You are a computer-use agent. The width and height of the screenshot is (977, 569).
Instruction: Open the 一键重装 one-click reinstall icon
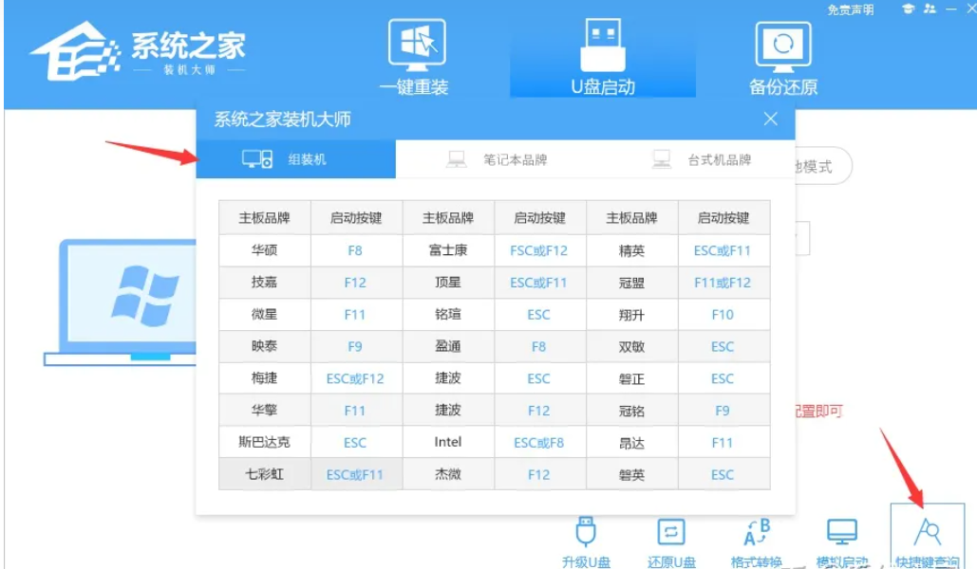(x=416, y=57)
